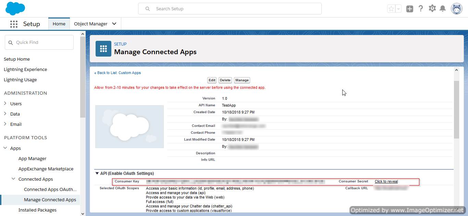Click the API Name value TestApp
The width and height of the screenshot is (468, 216).
pos(229,105)
